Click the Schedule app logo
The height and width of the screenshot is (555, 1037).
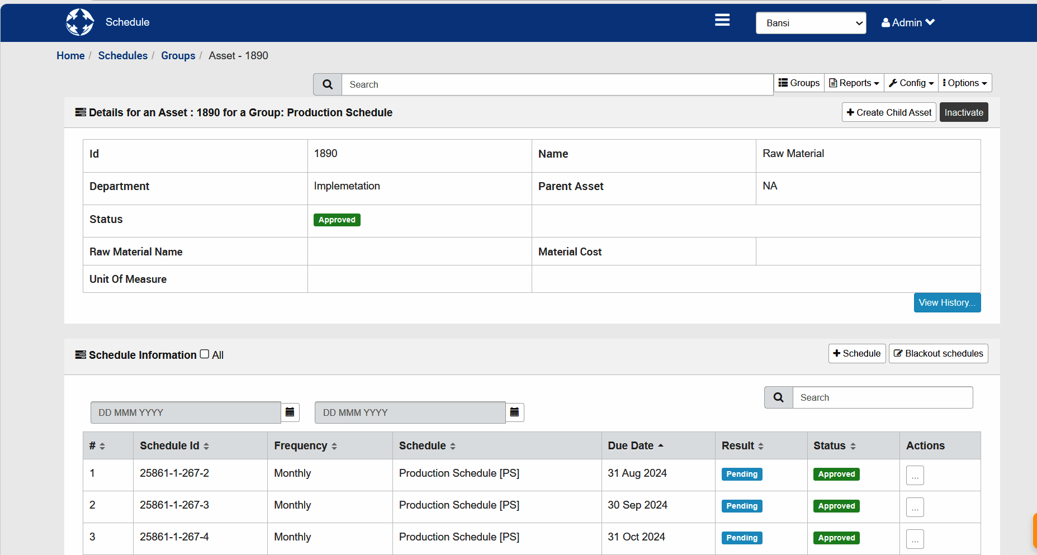point(79,22)
